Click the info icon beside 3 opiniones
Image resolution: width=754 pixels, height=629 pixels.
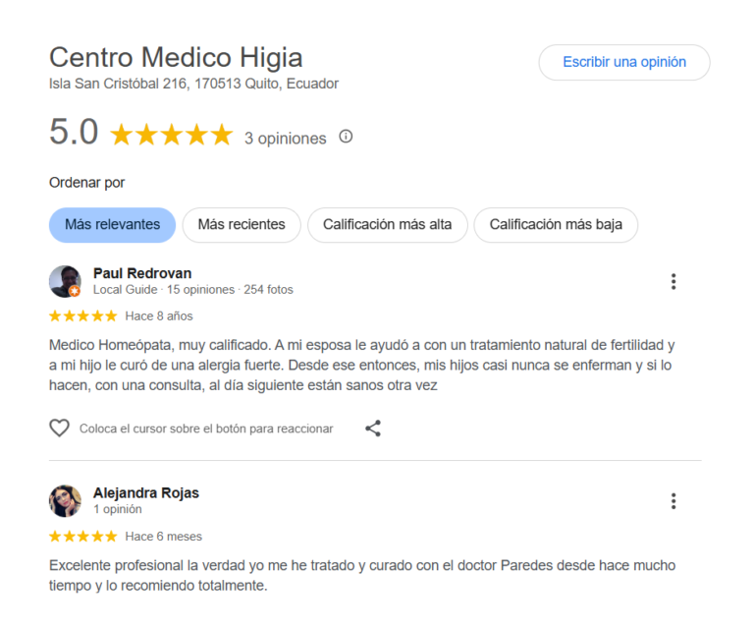(x=346, y=137)
